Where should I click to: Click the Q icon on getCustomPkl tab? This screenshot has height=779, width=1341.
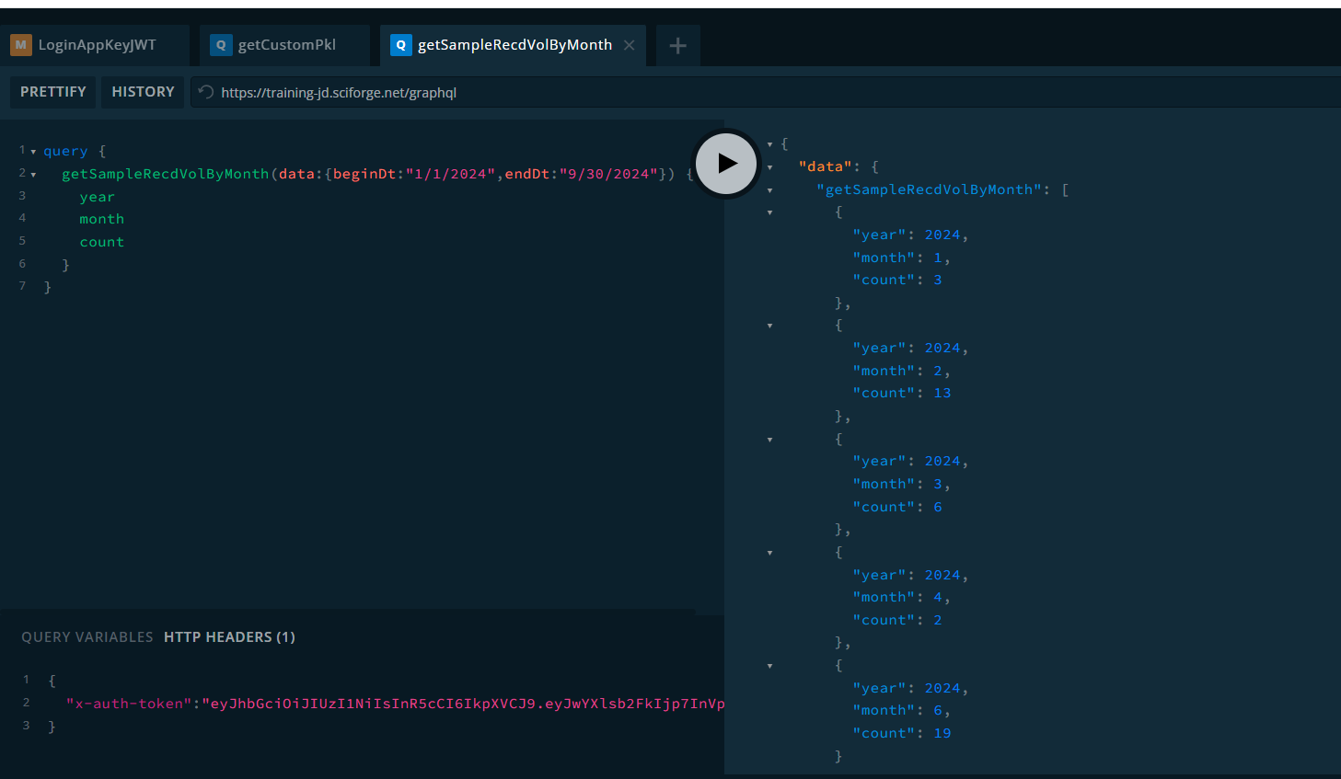221,45
